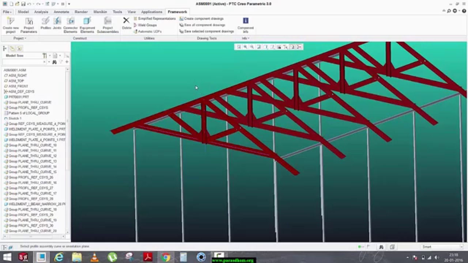
Task: Switch to the Annotate tab
Action: [x=61, y=12]
